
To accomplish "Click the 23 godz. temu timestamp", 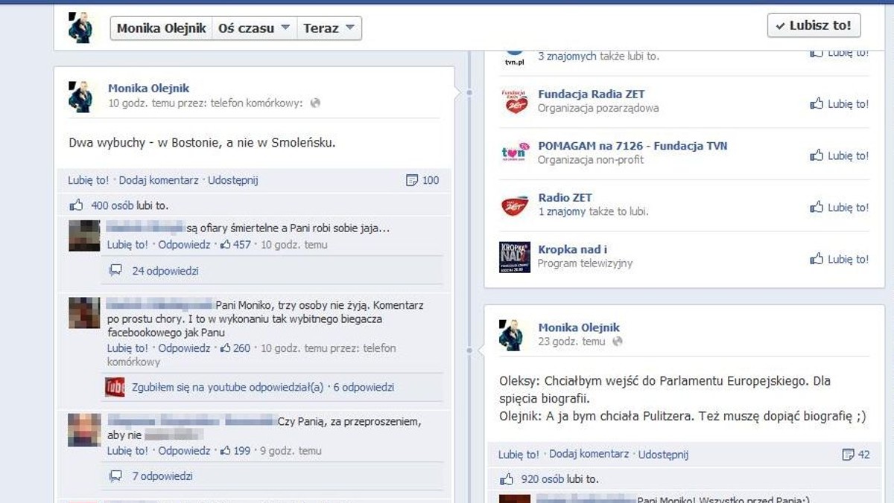I will click(571, 342).
